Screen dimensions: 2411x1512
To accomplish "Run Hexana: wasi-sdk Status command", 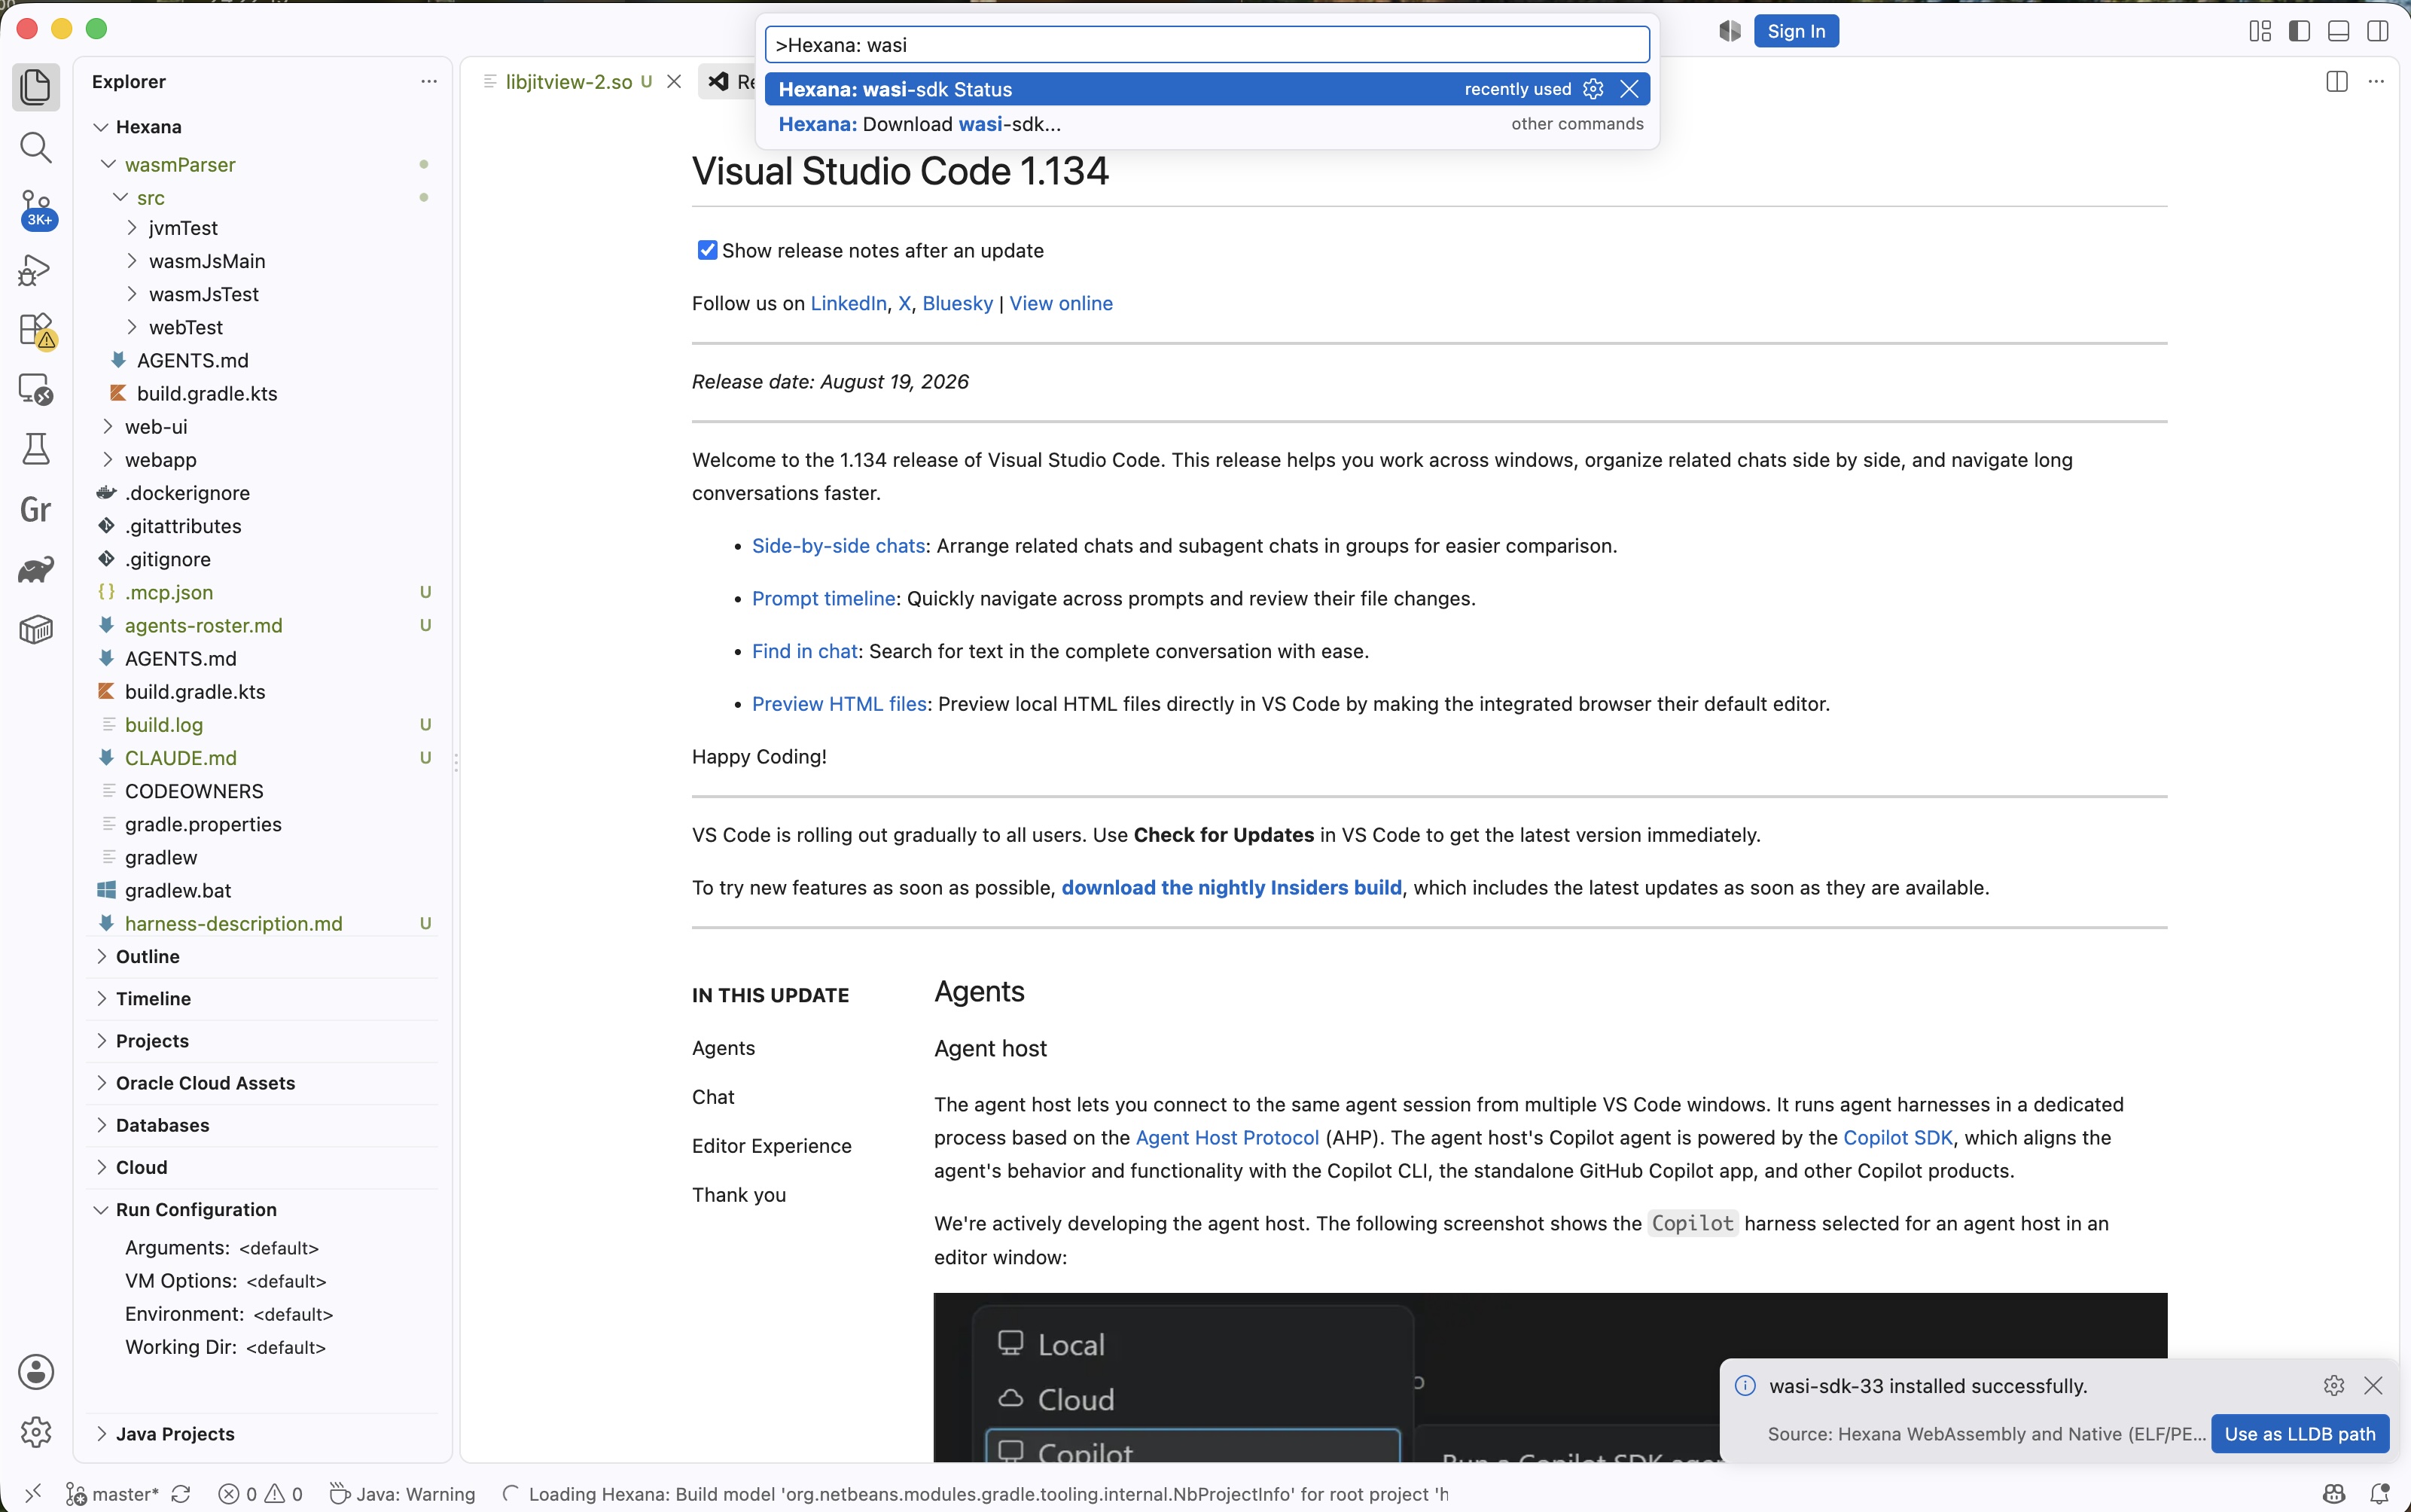I will click(1207, 89).
